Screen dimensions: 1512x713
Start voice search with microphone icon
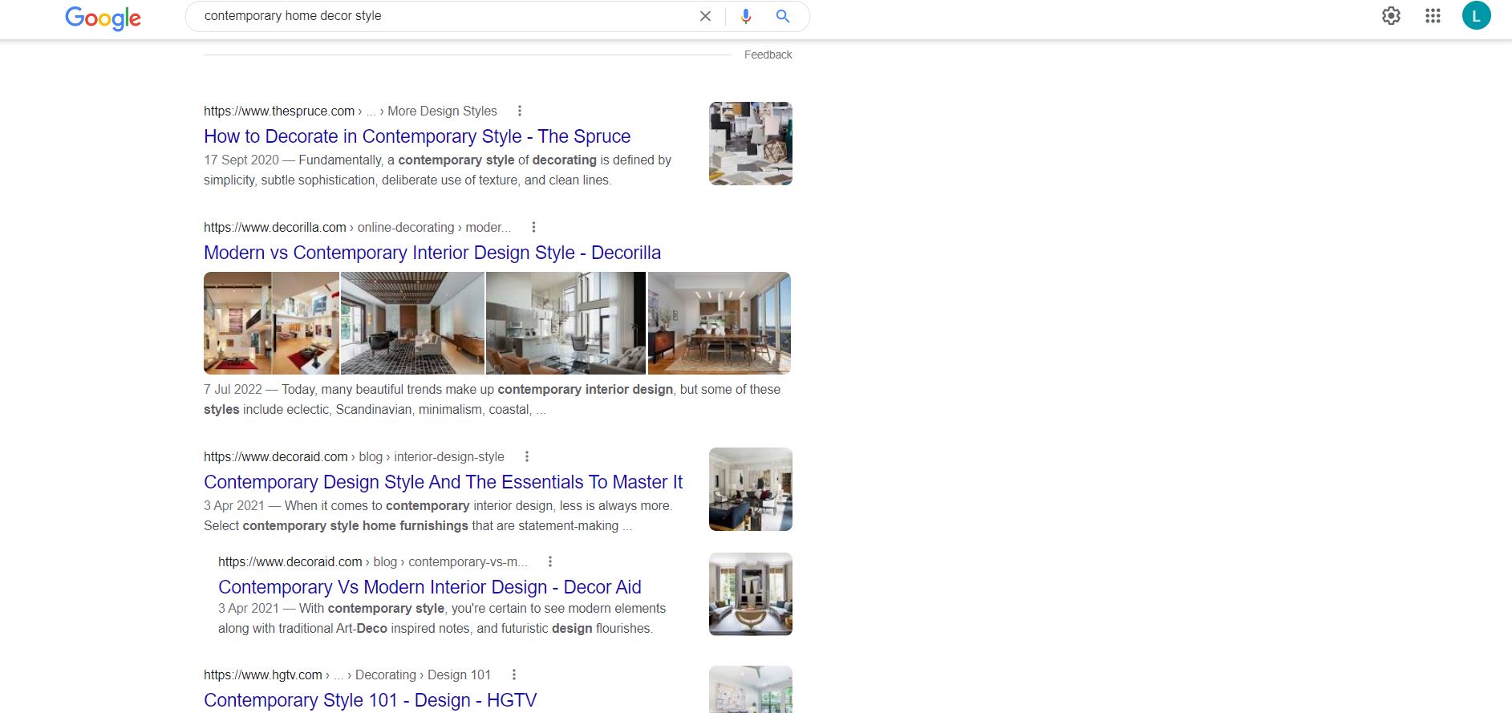click(x=746, y=16)
